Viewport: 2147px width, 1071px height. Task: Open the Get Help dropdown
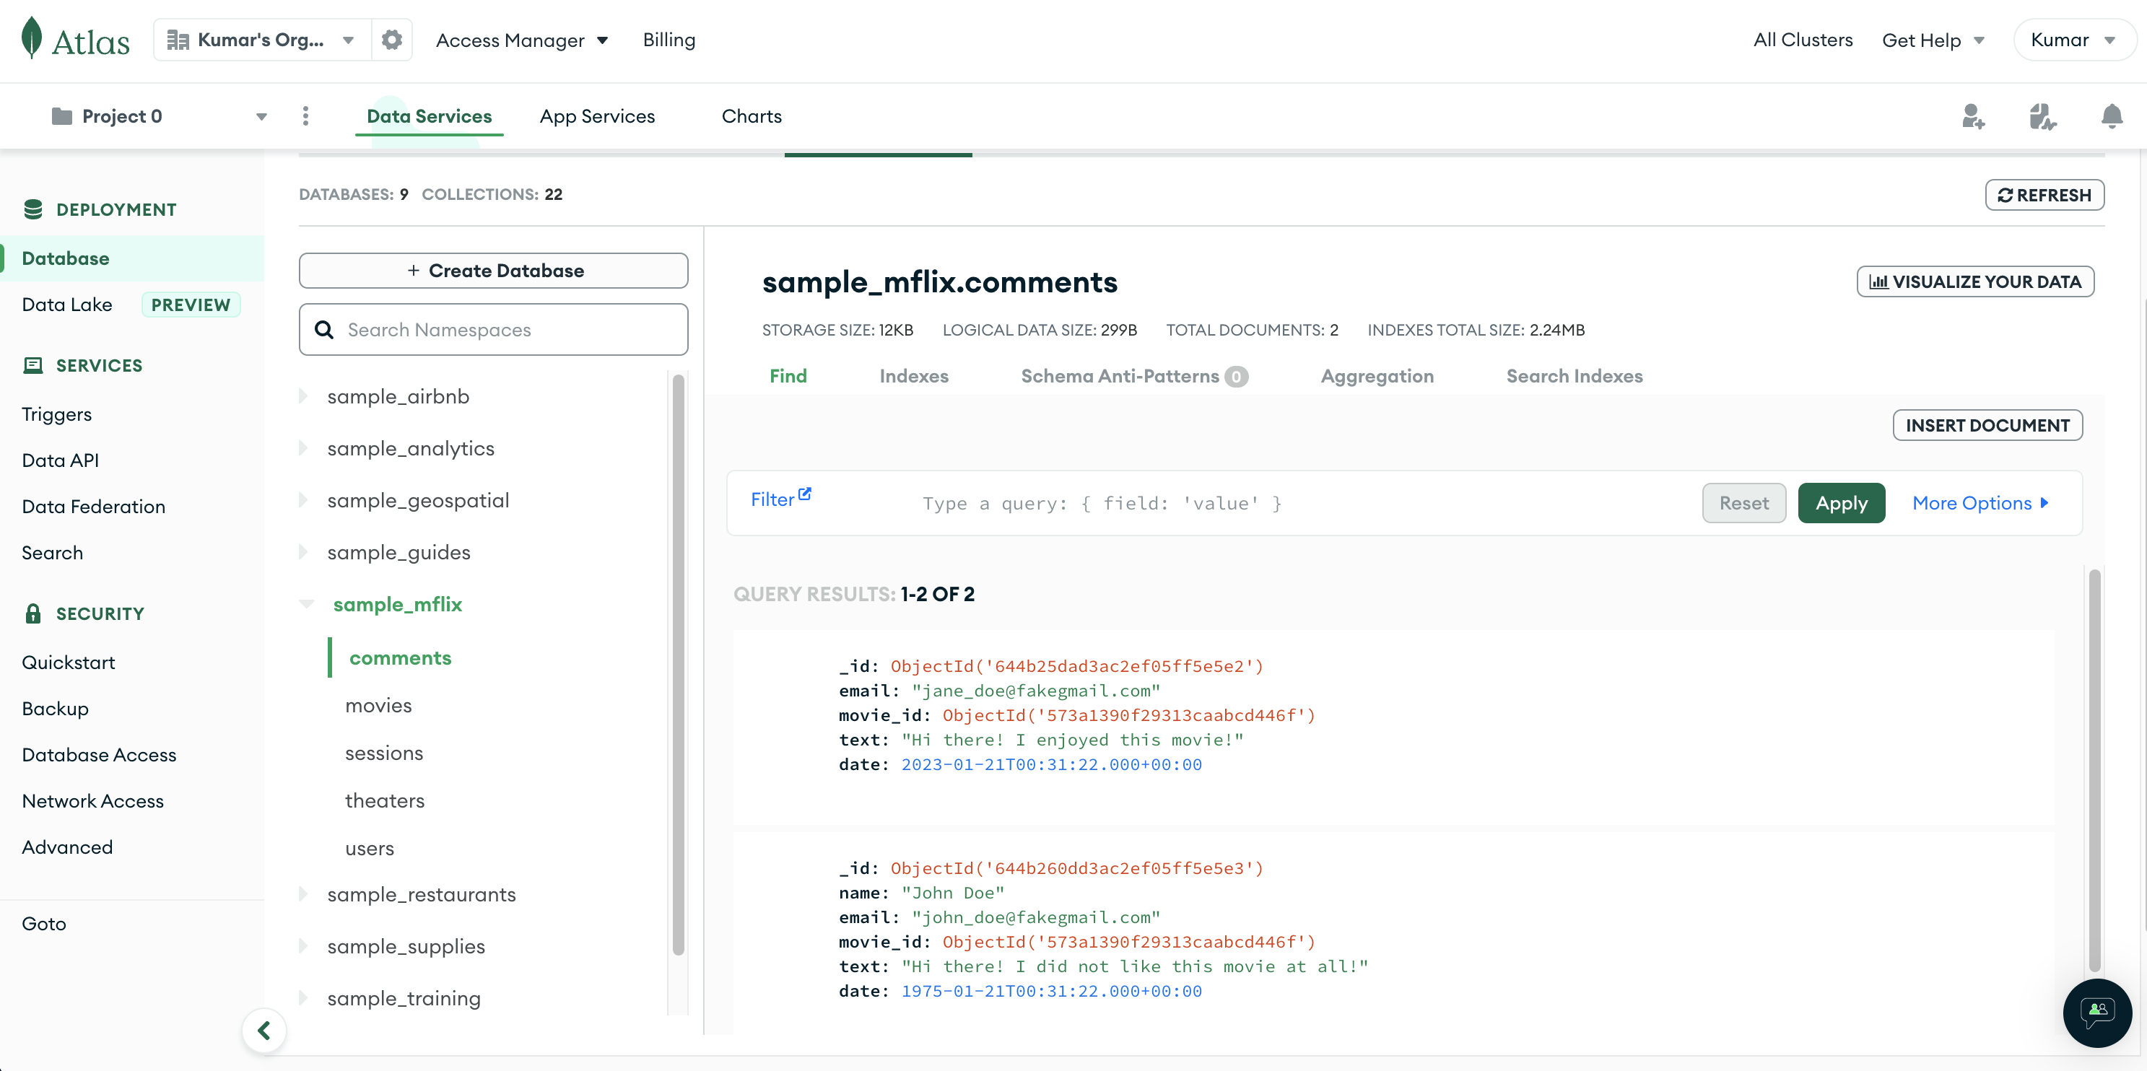click(1933, 40)
